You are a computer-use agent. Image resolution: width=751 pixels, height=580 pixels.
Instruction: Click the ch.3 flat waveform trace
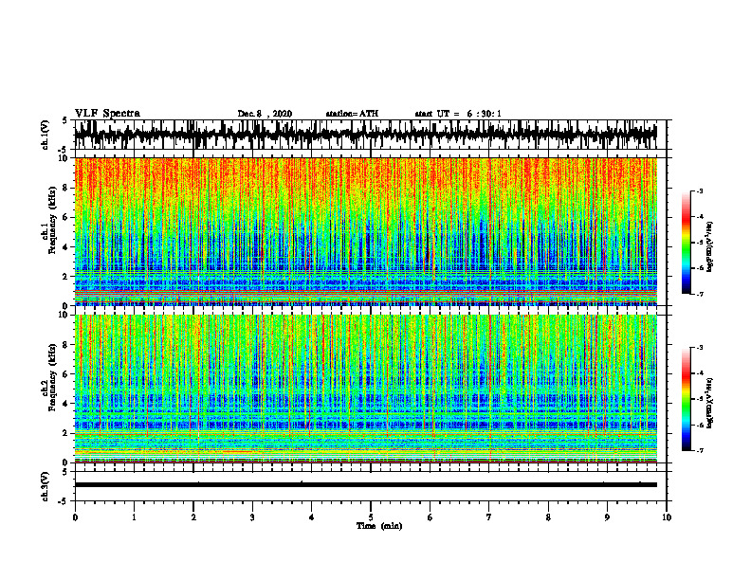[366, 484]
